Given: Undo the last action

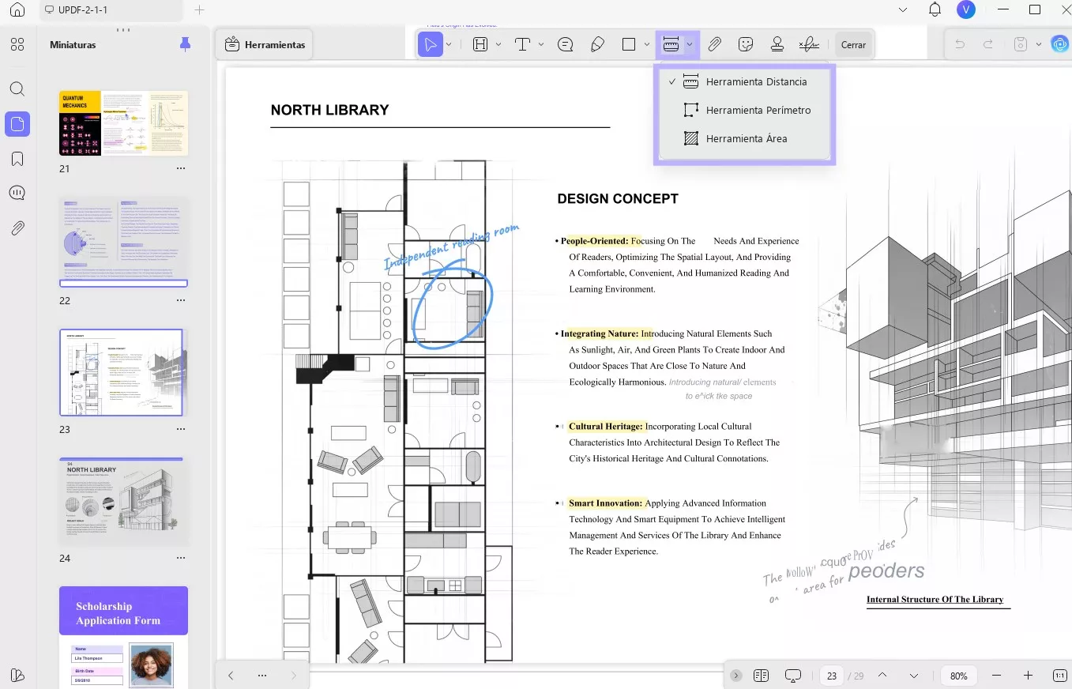Looking at the screenshot, I should click(x=960, y=45).
